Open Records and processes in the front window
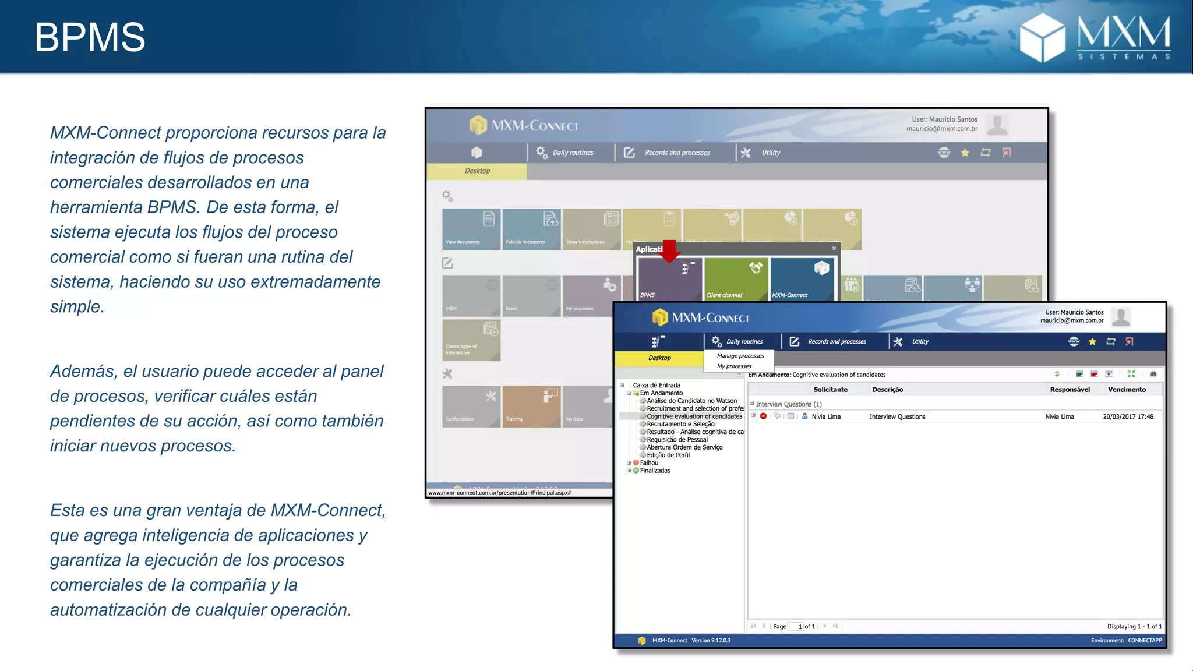Image resolution: width=1193 pixels, height=671 pixels. point(828,342)
